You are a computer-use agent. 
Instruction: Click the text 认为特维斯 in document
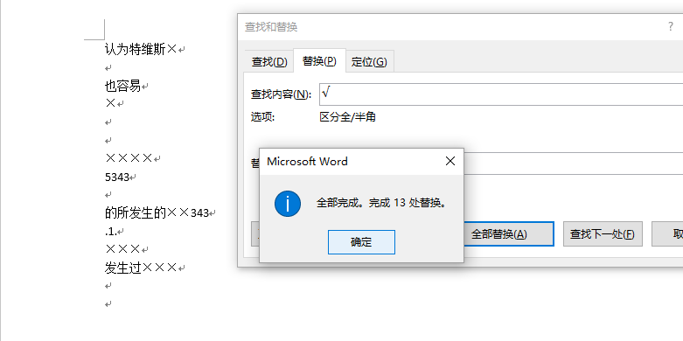pyautogui.click(x=135, y=50)
